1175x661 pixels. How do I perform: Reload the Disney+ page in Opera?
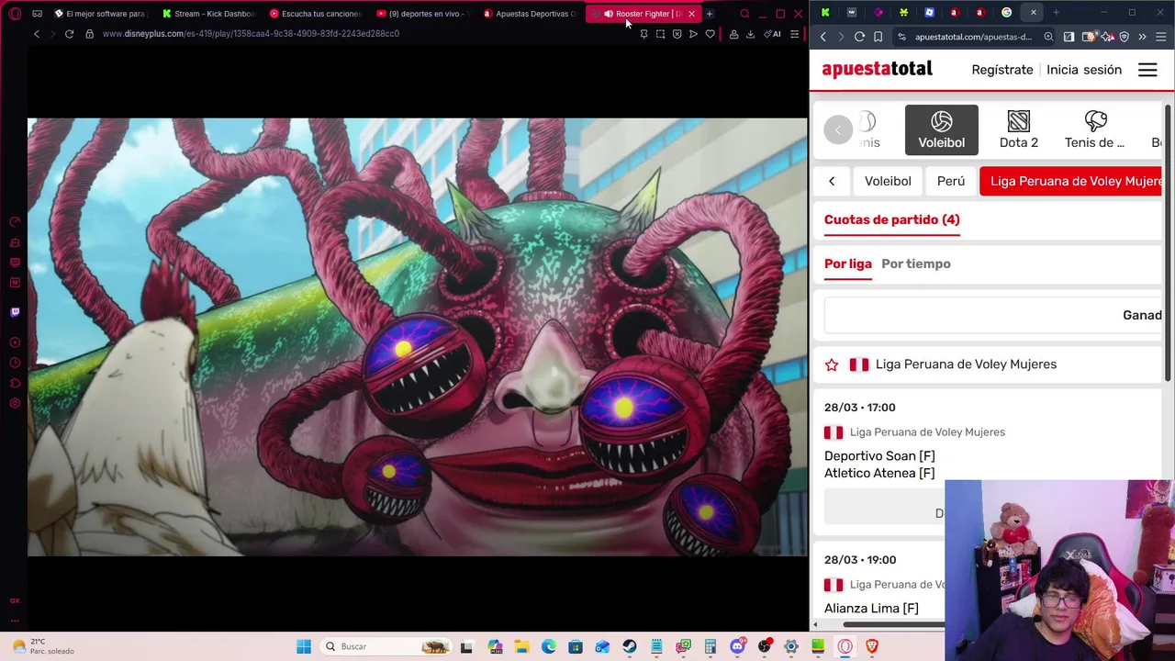tap(69, 34)
